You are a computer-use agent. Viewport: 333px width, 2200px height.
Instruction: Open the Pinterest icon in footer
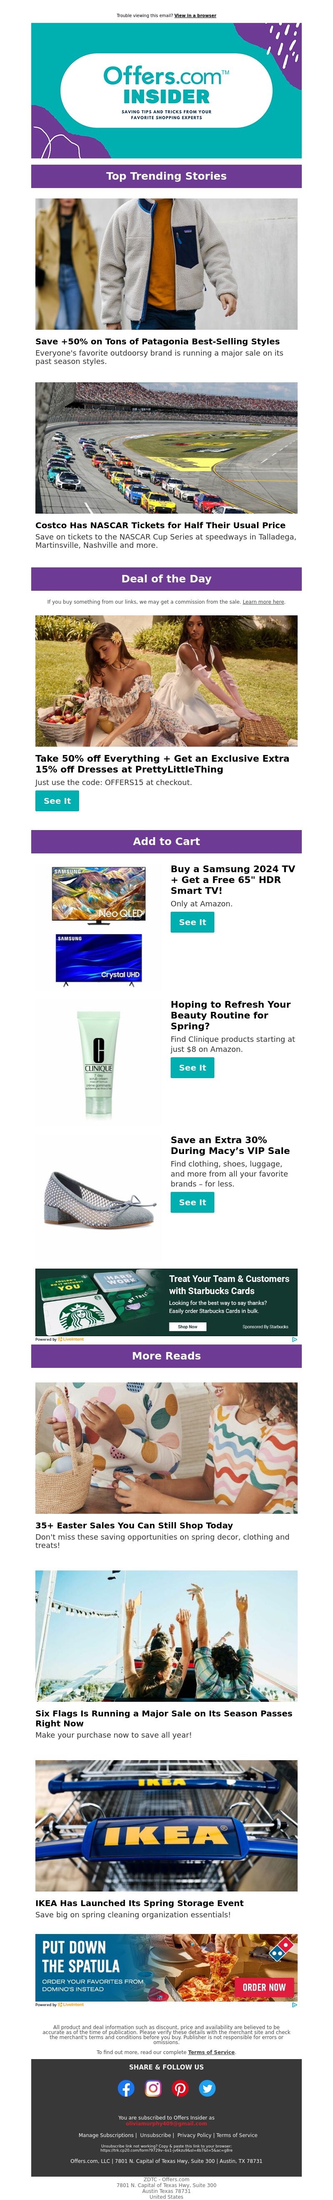click(x=181, y=2088)
